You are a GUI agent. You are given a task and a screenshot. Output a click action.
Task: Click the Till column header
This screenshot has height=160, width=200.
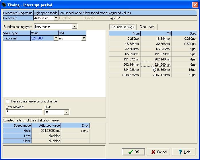point(156,33)
